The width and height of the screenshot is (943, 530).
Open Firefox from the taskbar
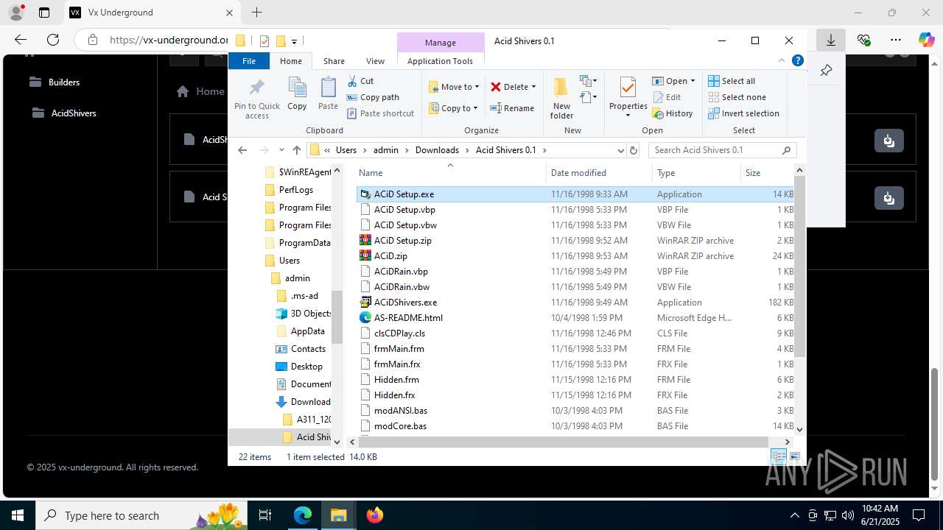(x=375, y=515)
